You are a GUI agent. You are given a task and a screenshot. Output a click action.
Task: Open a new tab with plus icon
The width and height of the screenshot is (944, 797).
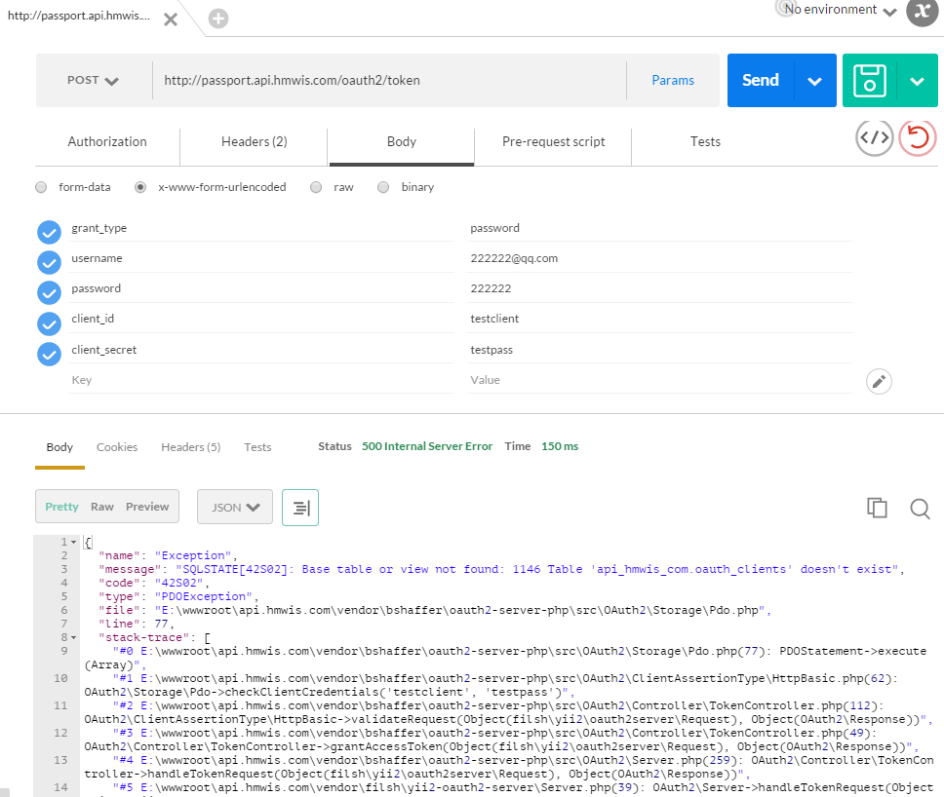pyautogui.click(x=218, y=19)
